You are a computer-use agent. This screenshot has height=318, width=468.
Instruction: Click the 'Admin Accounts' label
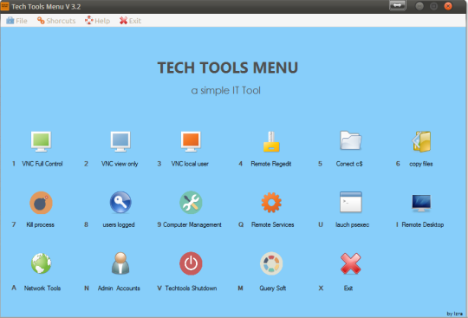pos(119,289)
